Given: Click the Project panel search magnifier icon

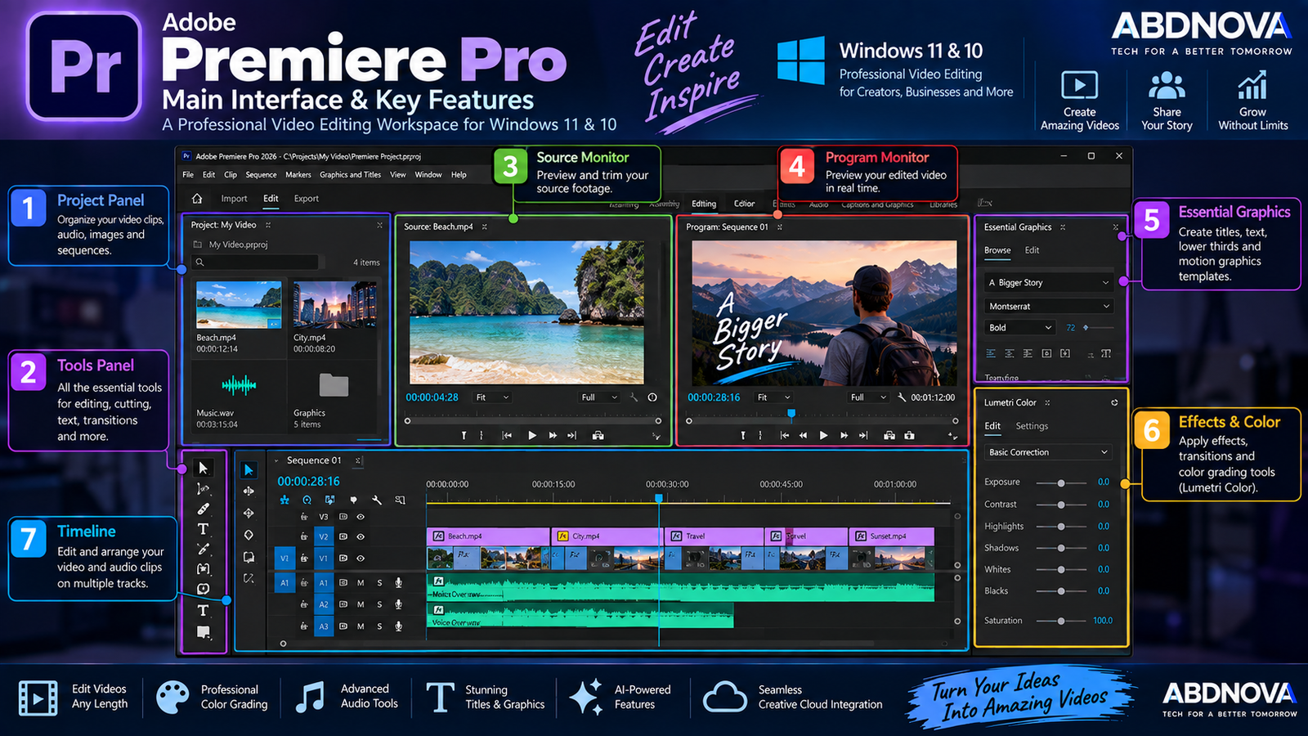Looking at the screenshot, I should click(199, 263).
